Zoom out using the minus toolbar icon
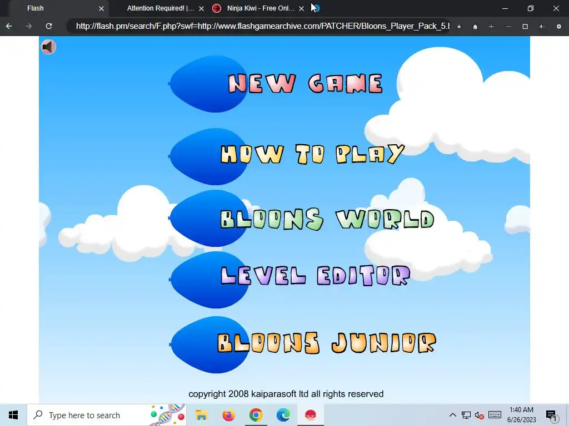This screenshot has width=569, height=426. pos(508,27)
